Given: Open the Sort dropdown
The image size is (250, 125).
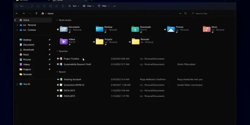Looking at the screenshot, I should point(74,6).
